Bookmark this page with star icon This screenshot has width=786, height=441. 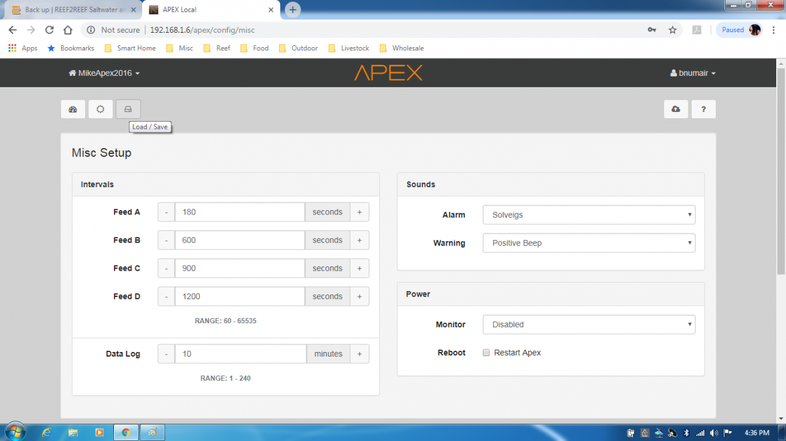(672, 30)
